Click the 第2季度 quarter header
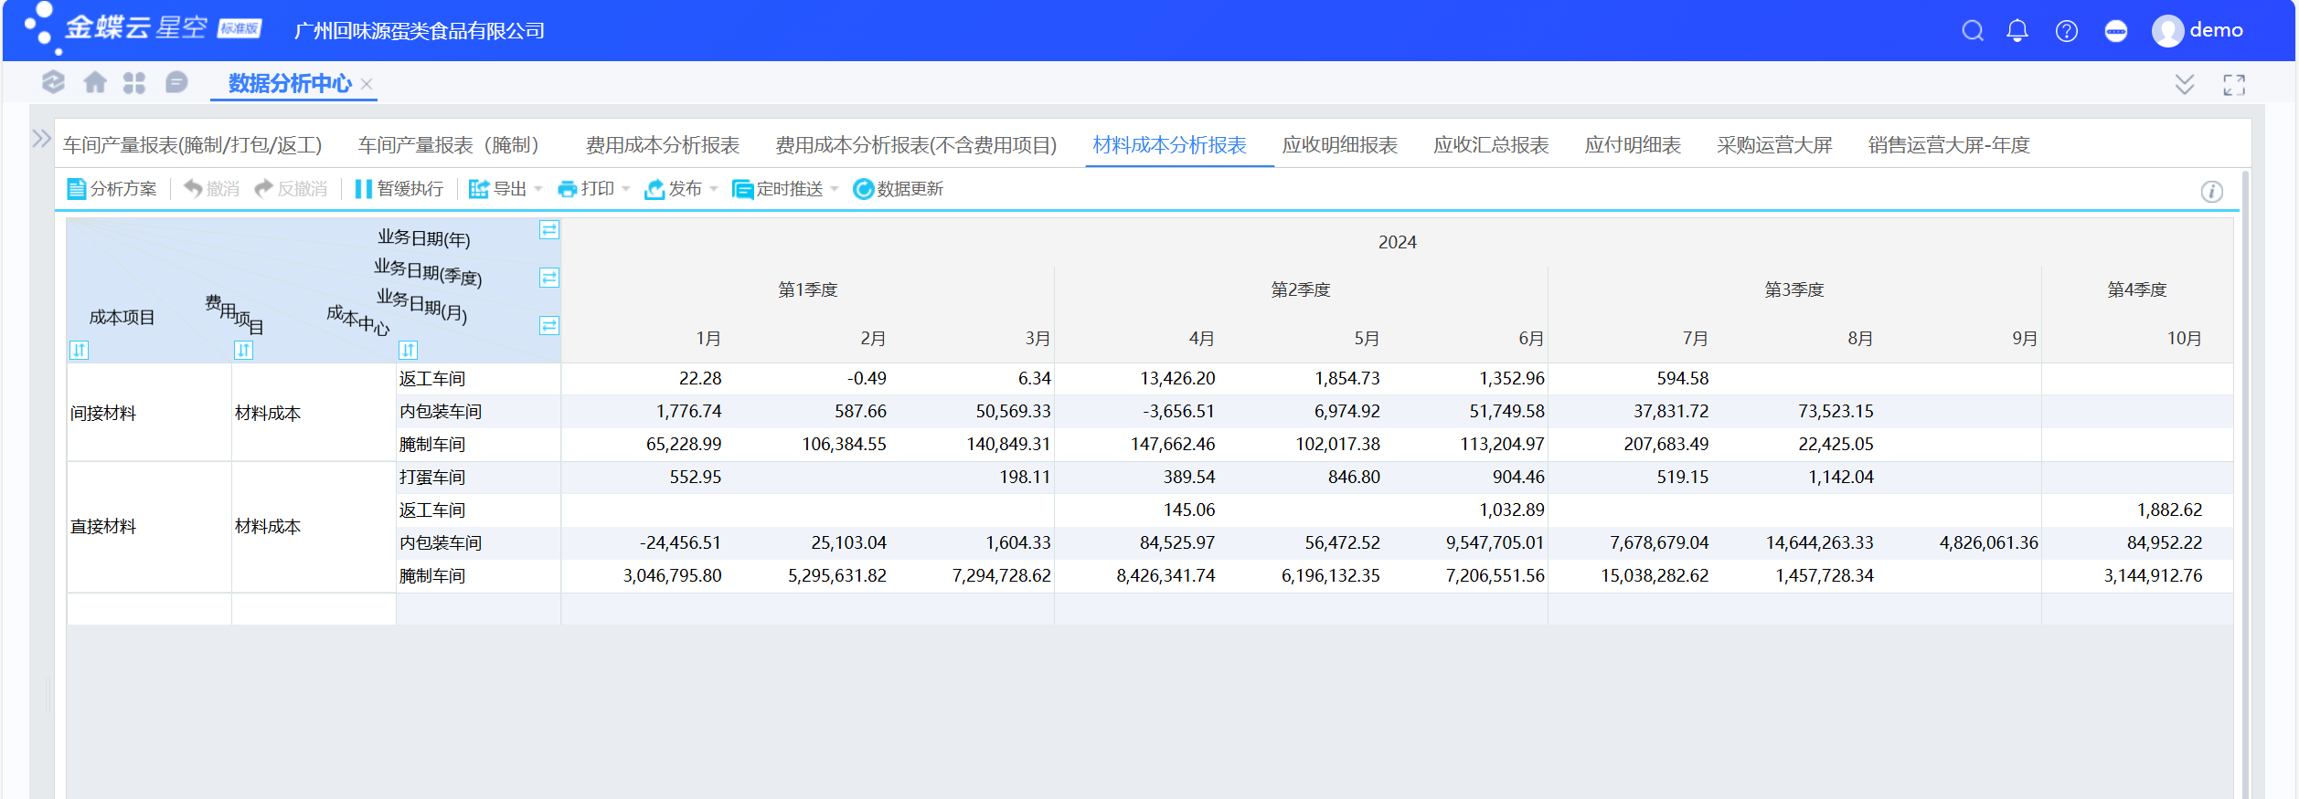 pos(1301,289)
